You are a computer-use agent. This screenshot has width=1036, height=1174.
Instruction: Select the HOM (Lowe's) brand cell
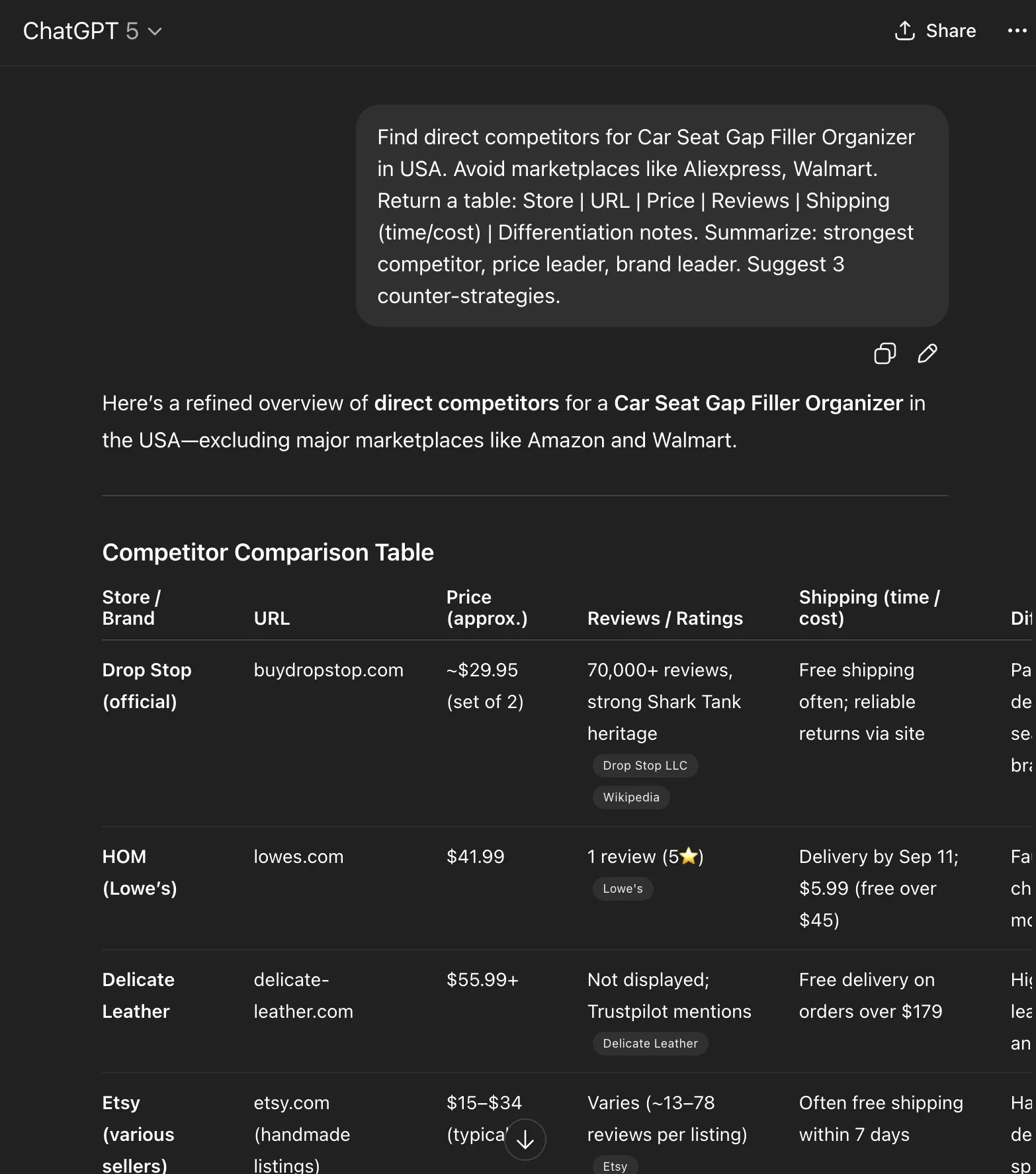coord(140,872)
